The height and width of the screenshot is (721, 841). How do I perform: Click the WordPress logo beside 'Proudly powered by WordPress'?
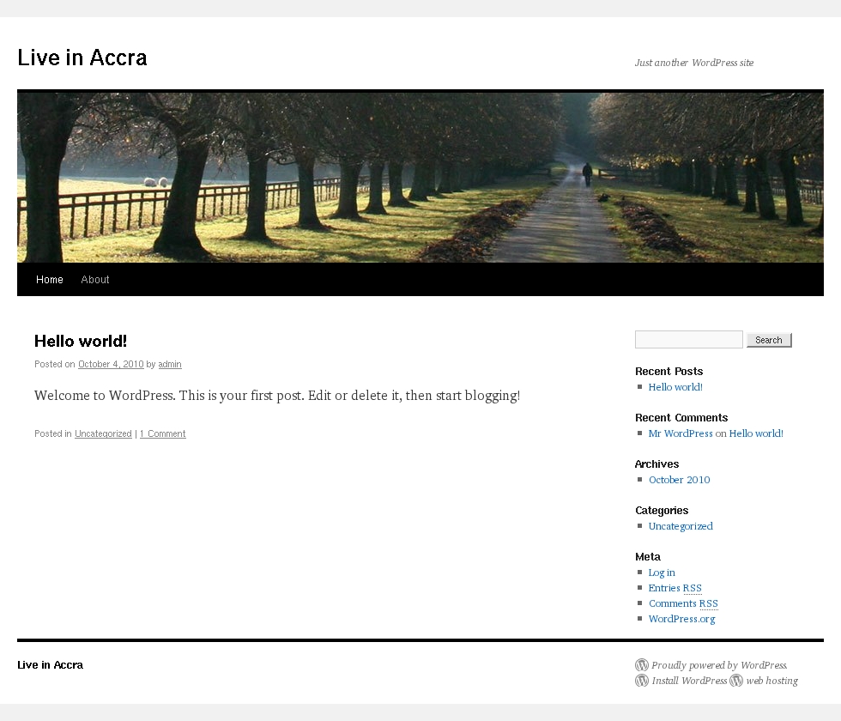point(642,665)
